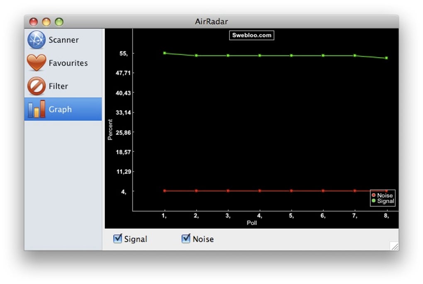Open the Scanner globe icon
This screenshot has width=423, height=284.
(36, 40)
